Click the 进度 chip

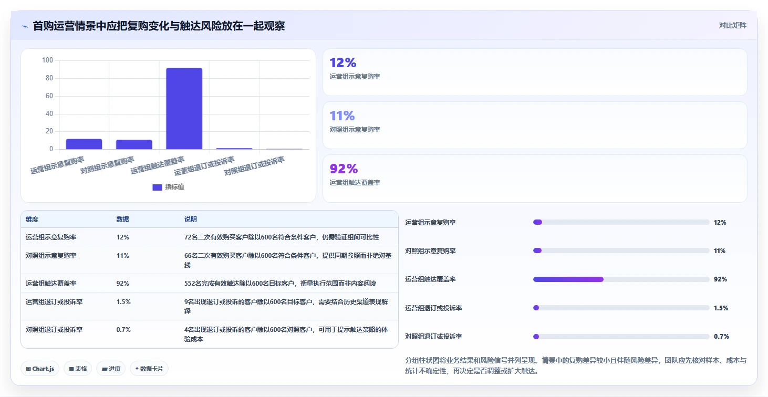[111, 369]
